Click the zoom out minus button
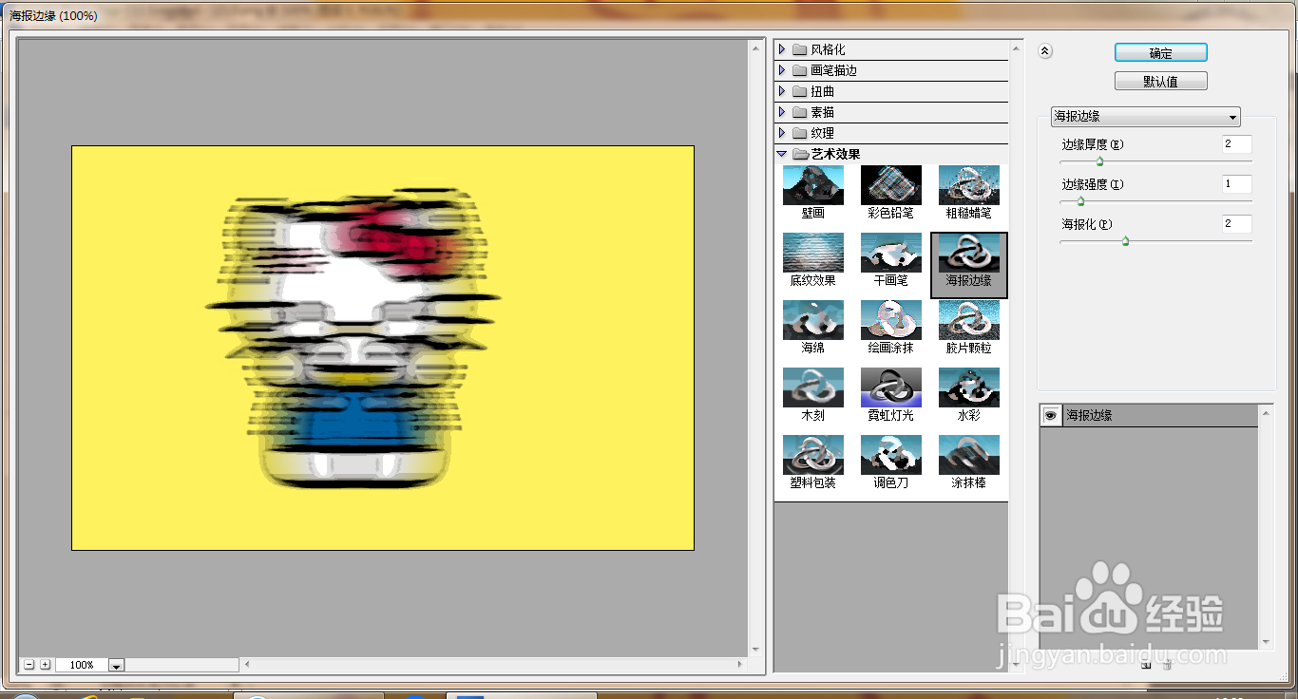 [29, 665]
